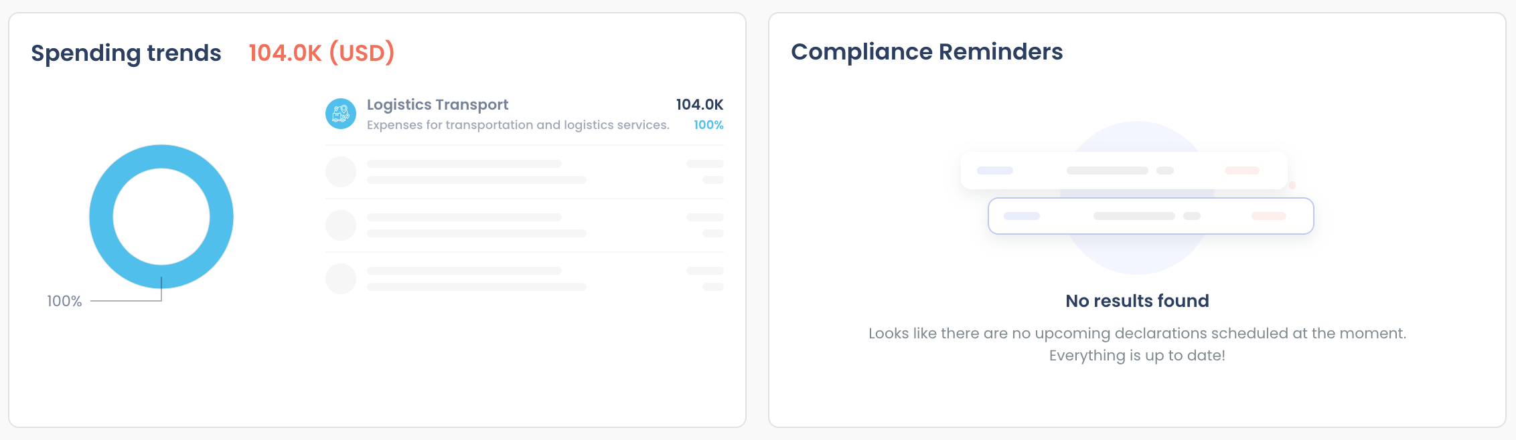Click the upper card in empty-state illustration
The width and height of the screenshot is (1516, 440).
tap(1124, 171)
